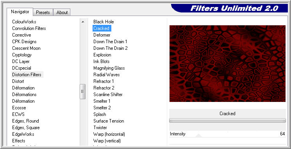Switch to the Presets tab
The height and width of the screenshot is (149, 291).
pos(43,12)
